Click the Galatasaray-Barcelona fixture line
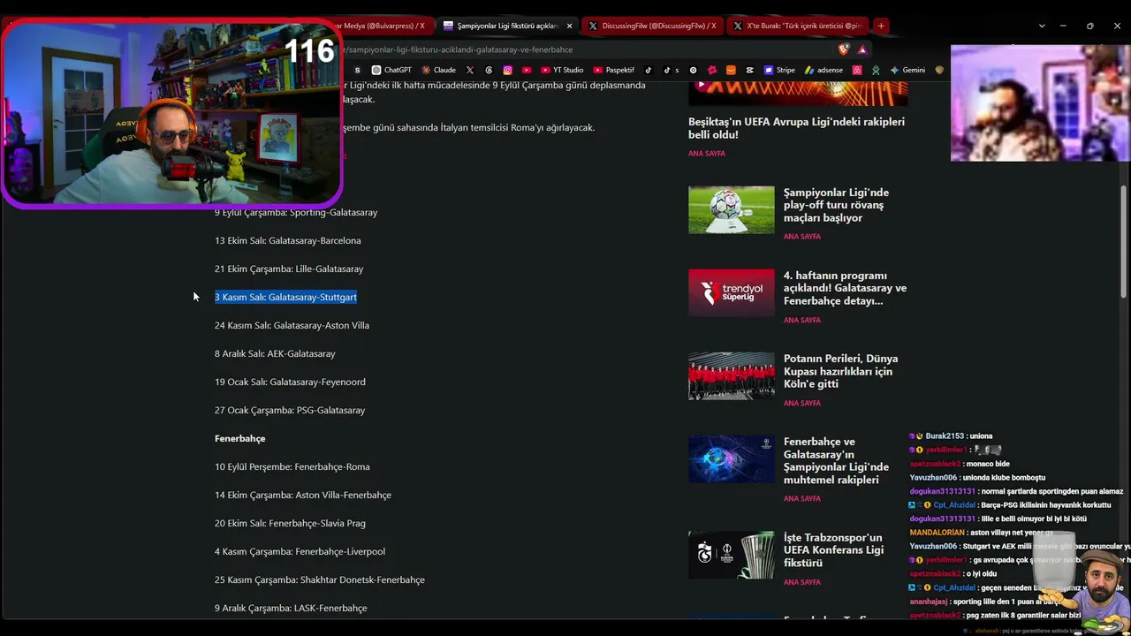The width and height of the screenshot is (1131, 636). [x=288, y=240]
